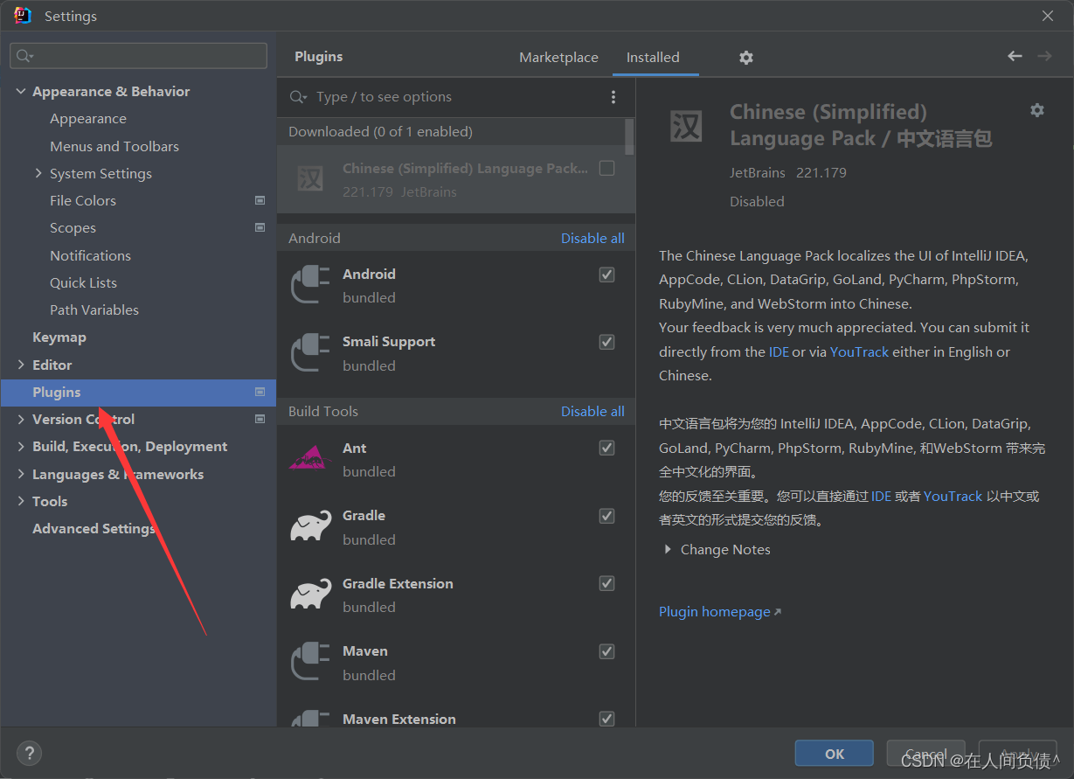The width and height of the screenshot is (1074, 779).
Task: Click the project-level icon beside Version Control
Action: (260, 419)
